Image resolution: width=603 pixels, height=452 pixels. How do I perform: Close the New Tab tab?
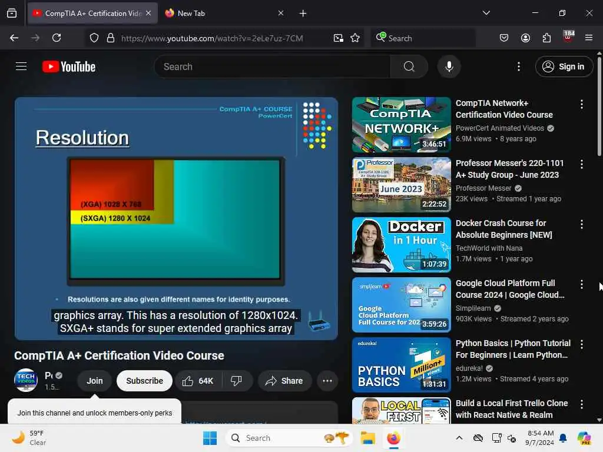coord(281,13)
